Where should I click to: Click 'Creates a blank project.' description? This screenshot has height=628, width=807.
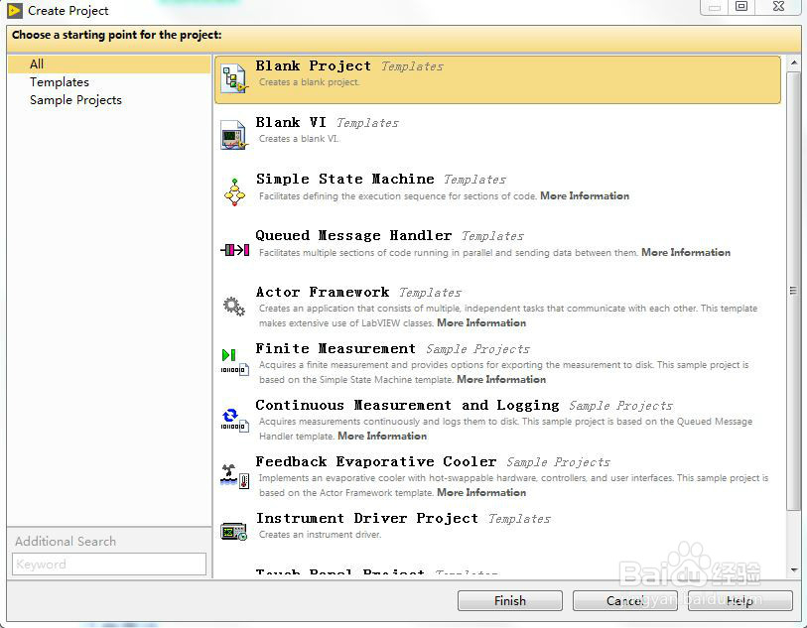310,82
